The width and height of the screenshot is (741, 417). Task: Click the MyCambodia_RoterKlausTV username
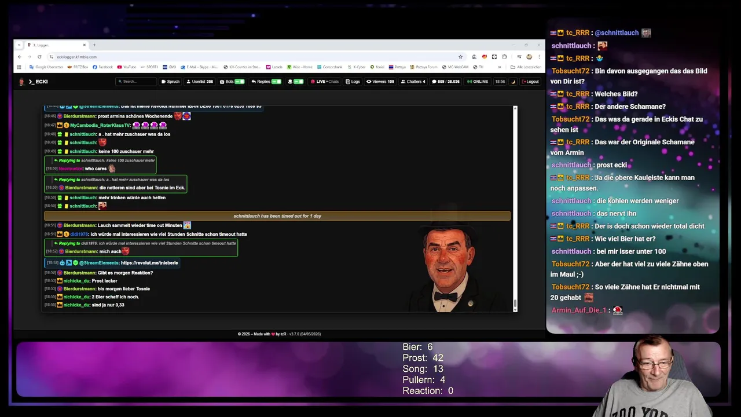point(100,125)
